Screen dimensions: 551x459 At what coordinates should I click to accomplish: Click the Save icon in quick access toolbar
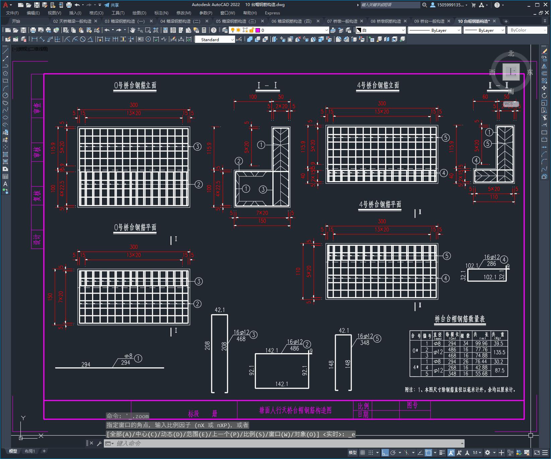(x=37, y=5)
